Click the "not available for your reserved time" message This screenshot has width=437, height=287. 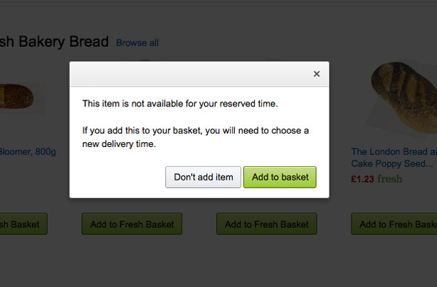(179, 104)
